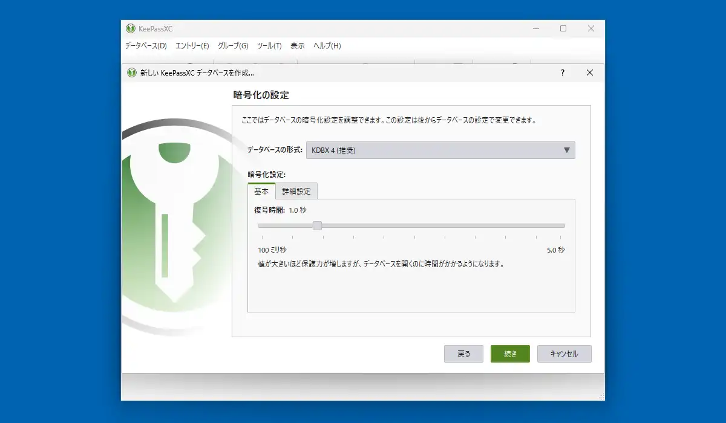Open the ツール(T) menu
Image resolution: width=726 pixels, height=423 pixels.
(x=269, y=46)
